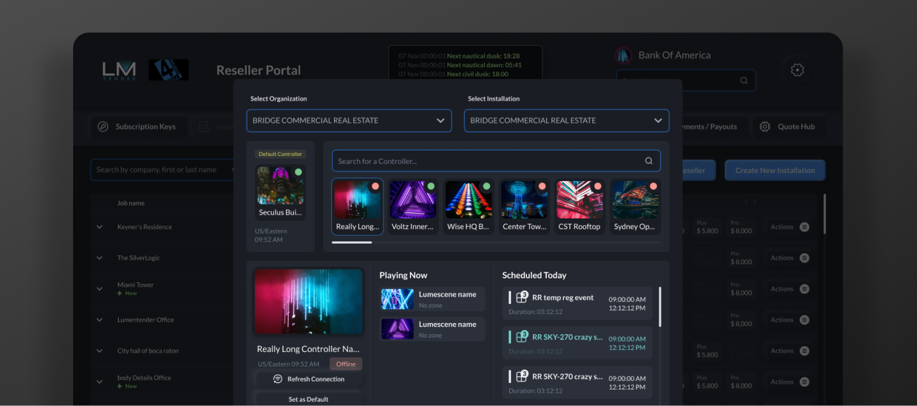Select the Wise HQ B controller thumbnail
The height and width of the screenshot is (406, 917).
pos(468,207)
